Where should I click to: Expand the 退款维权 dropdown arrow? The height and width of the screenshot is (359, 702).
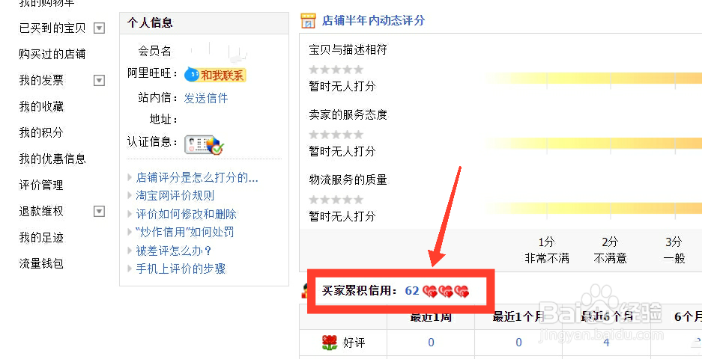(99, 211)
